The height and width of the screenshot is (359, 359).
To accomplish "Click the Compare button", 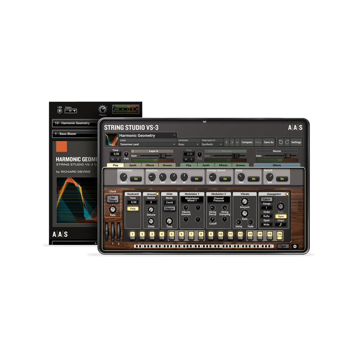I will click(247, 142).
